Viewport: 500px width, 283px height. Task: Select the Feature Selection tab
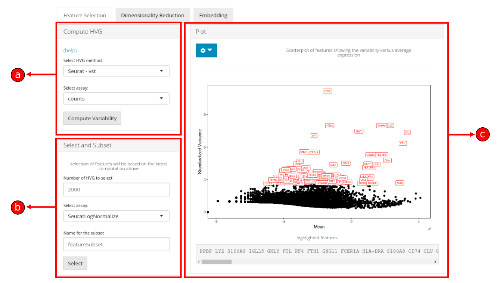point(85,15)
